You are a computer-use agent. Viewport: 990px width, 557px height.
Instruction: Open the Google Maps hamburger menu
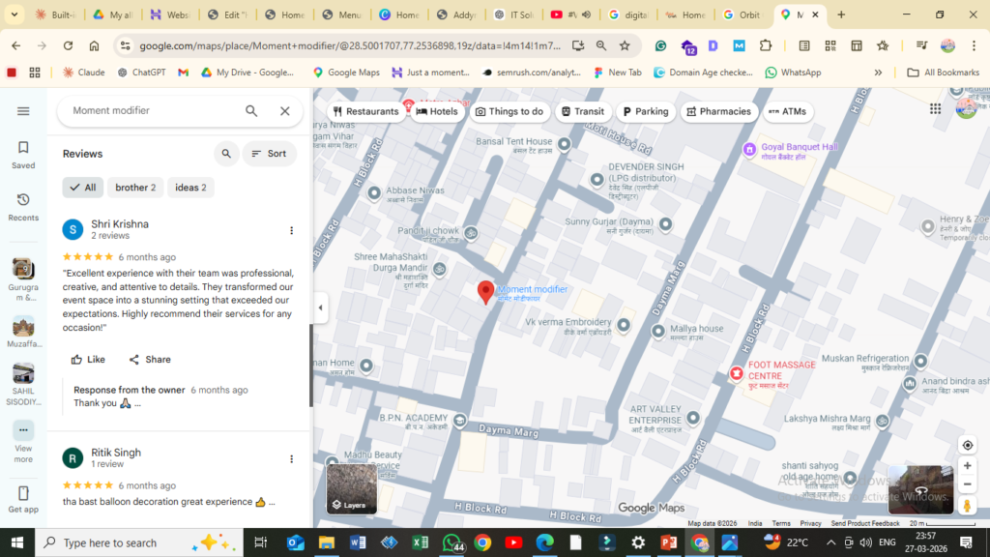coord(23,111)
